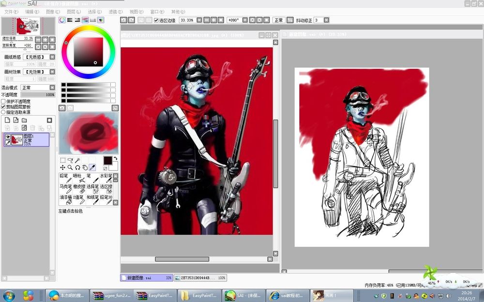Select the Pen (笔) brush tool
Image resolution: width=484 pixels, height=302 pixels.
pyautogui.click(x=92, y=178)
